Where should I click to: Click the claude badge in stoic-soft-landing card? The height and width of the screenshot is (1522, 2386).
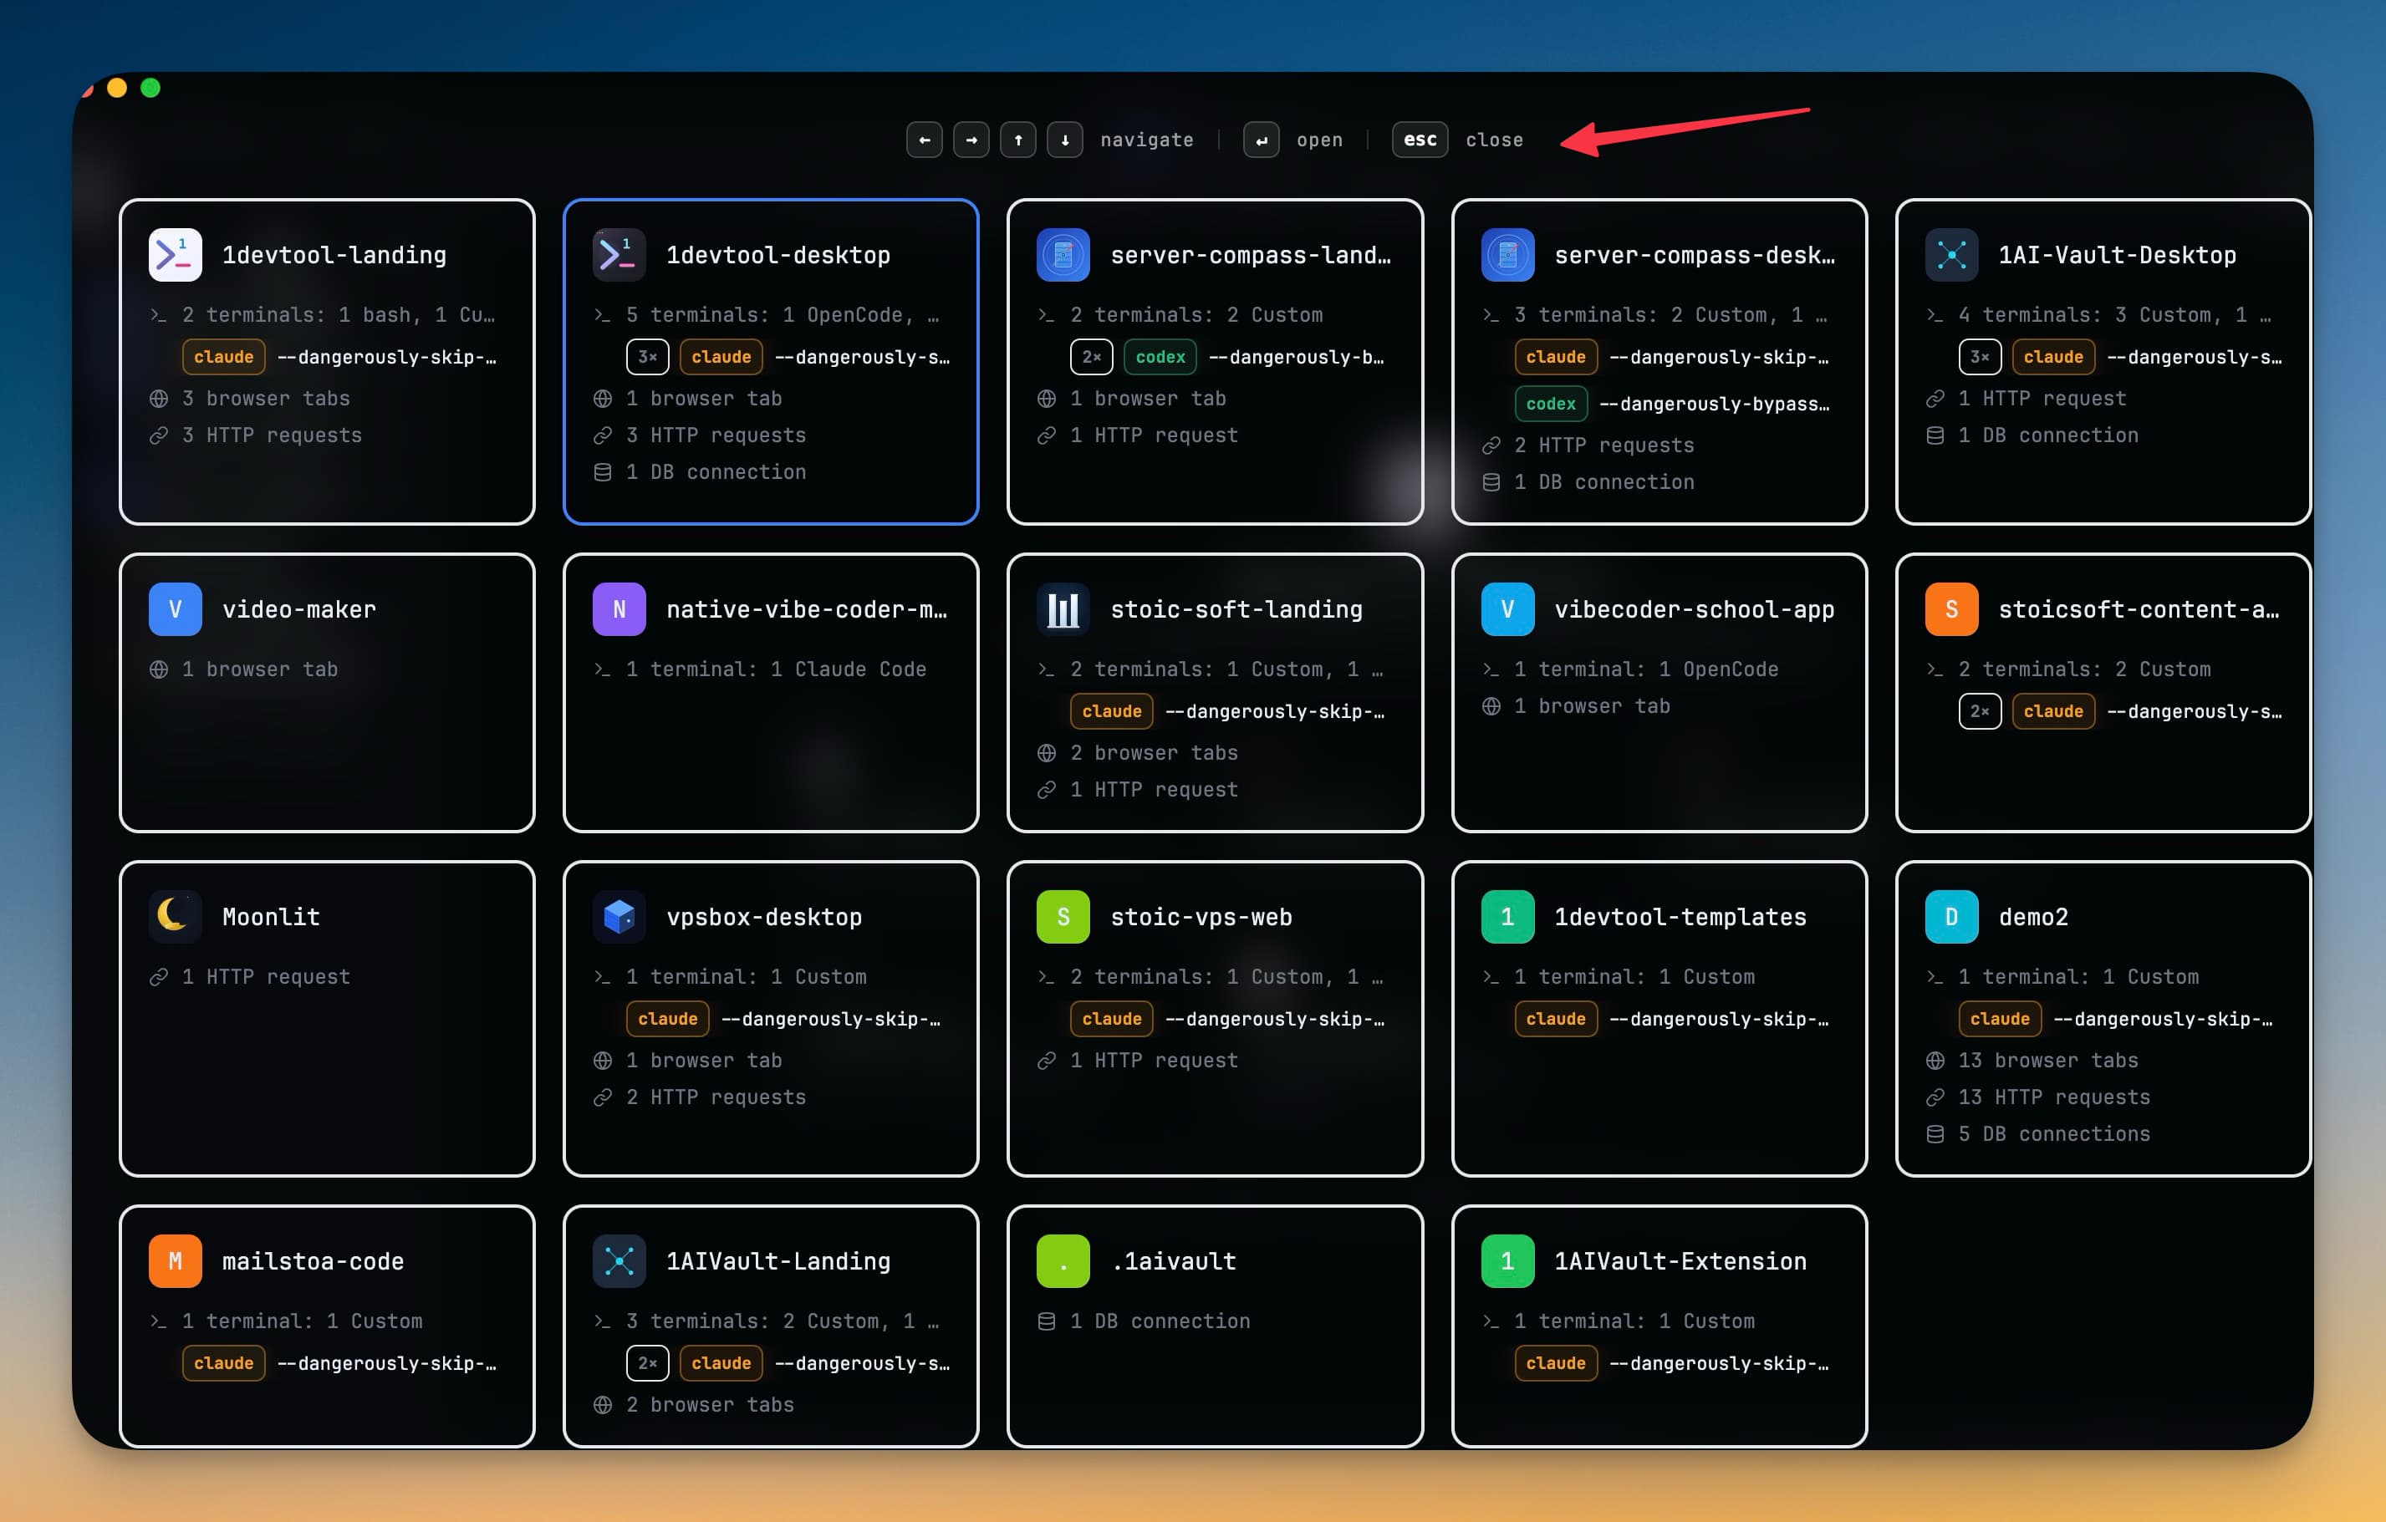pyautogui.click(x=1112, y=711)
